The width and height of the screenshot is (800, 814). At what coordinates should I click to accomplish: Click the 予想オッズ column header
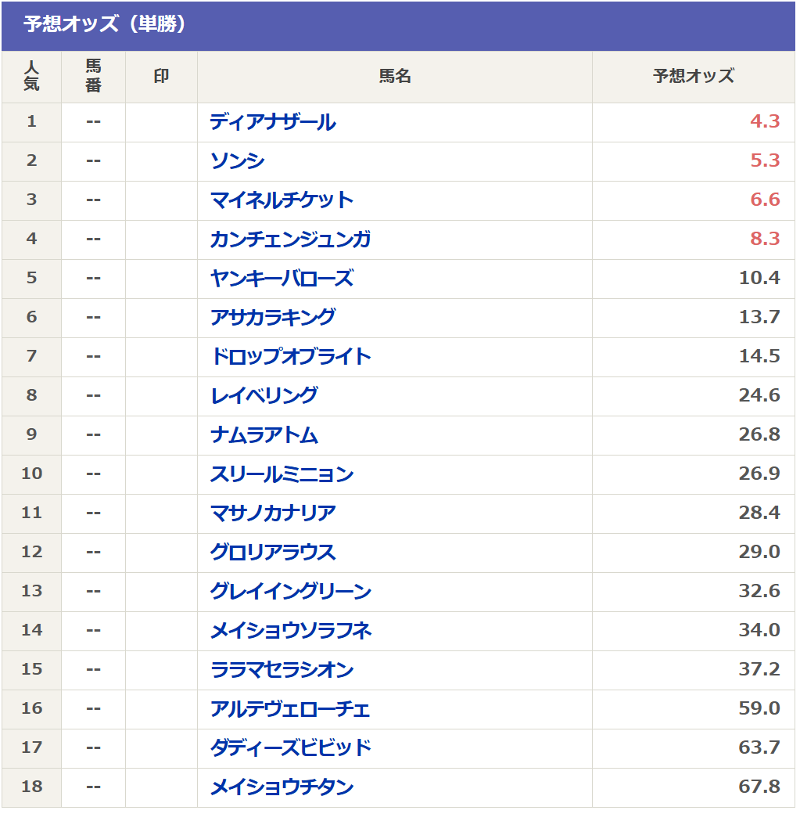click(693, 76)
